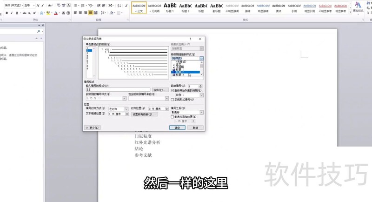
Task: Click the 设置所有级别 button
Action: [145, 114]
